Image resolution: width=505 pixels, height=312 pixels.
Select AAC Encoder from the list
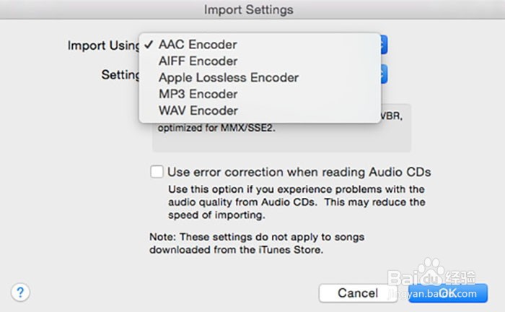(x=198, y=45)
